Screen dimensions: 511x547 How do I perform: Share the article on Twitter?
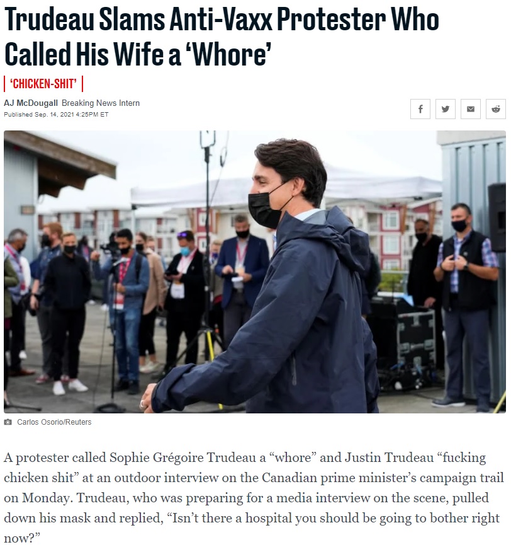coord(445,109)
